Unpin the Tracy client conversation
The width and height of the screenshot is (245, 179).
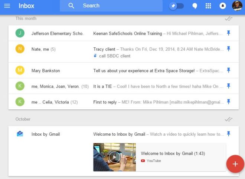coord(229,49)
